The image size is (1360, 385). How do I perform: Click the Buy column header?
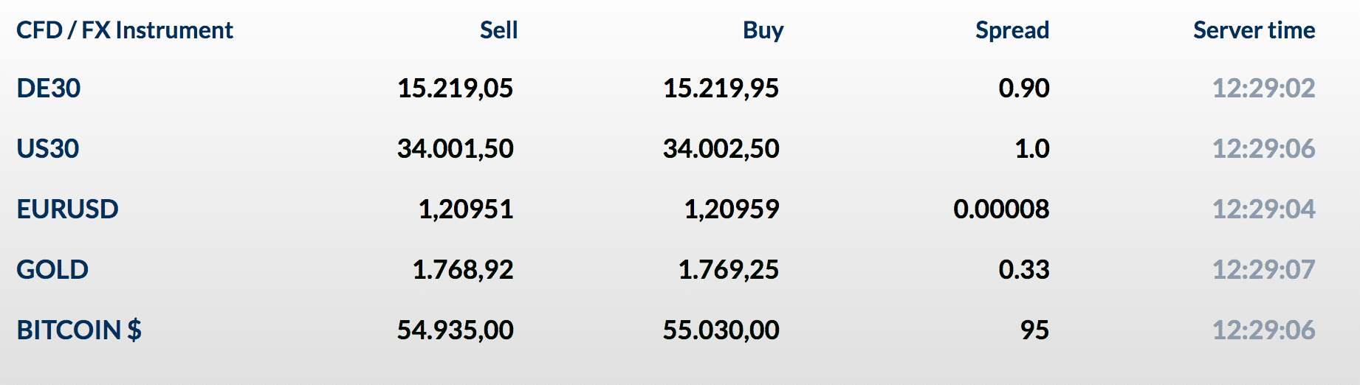tap(763, 30)
